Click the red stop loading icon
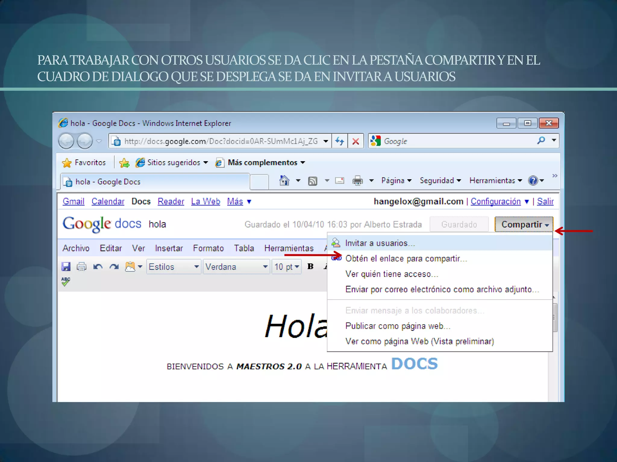The height and width of the screenshot is (462, 617). point(356,141)
